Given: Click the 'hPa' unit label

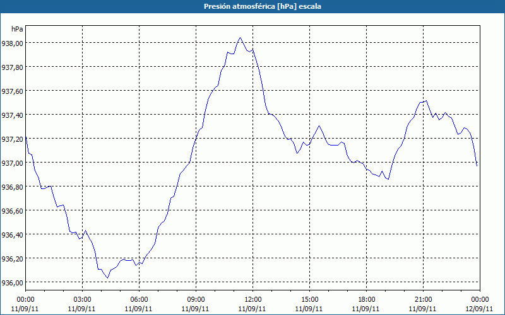Looking at the screenshot, I should [17, 29].
